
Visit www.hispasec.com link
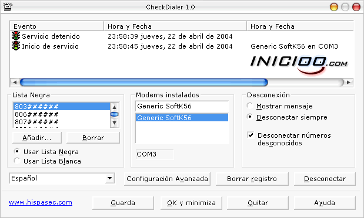[x=41, y=202]
